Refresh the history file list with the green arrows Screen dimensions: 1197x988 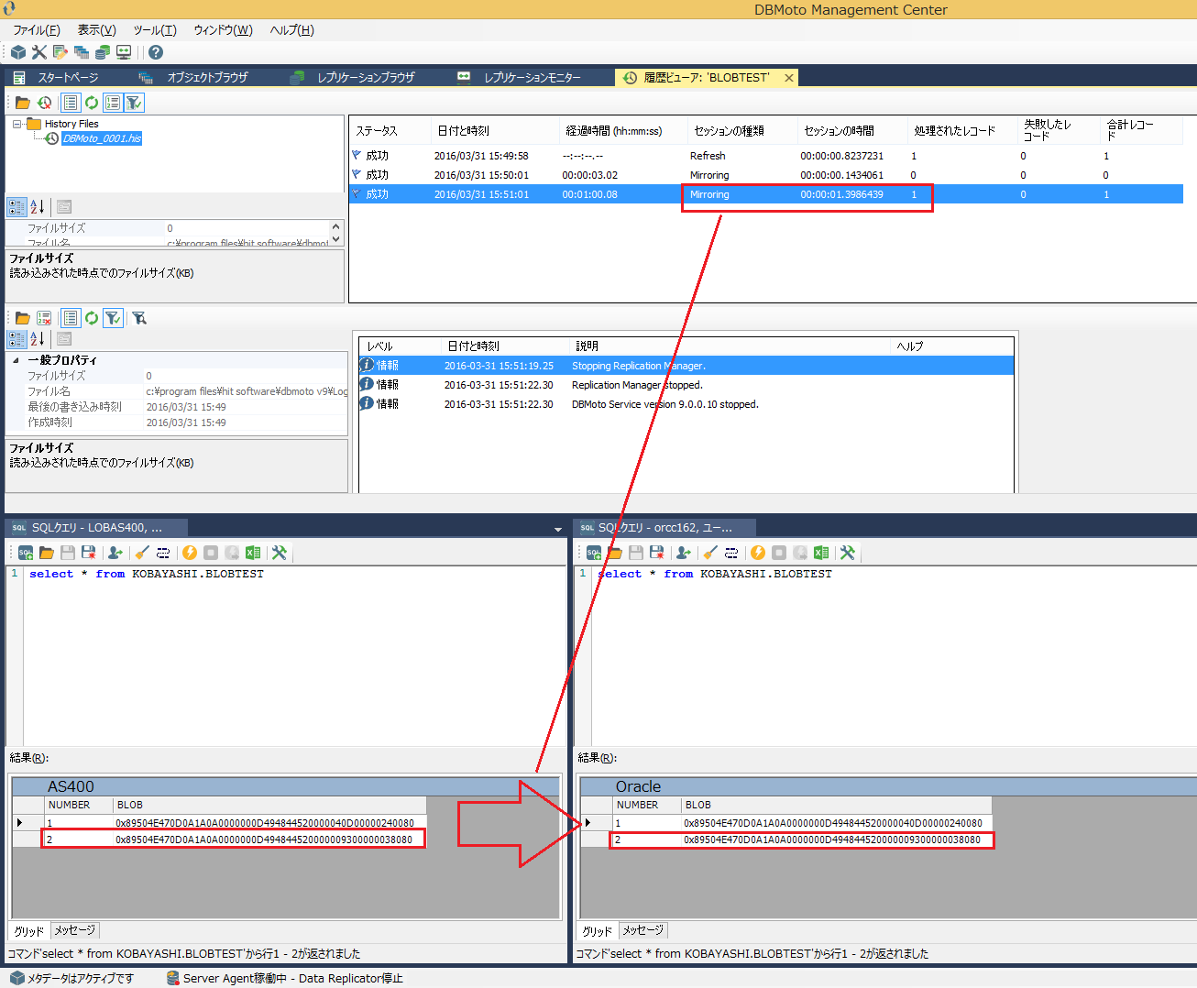point(92,103)
